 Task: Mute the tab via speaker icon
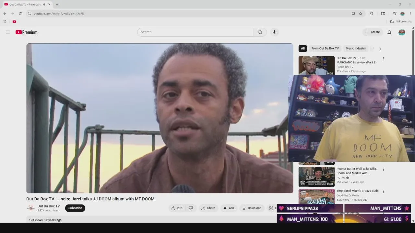pyautogui.click(x=44, y=5)
